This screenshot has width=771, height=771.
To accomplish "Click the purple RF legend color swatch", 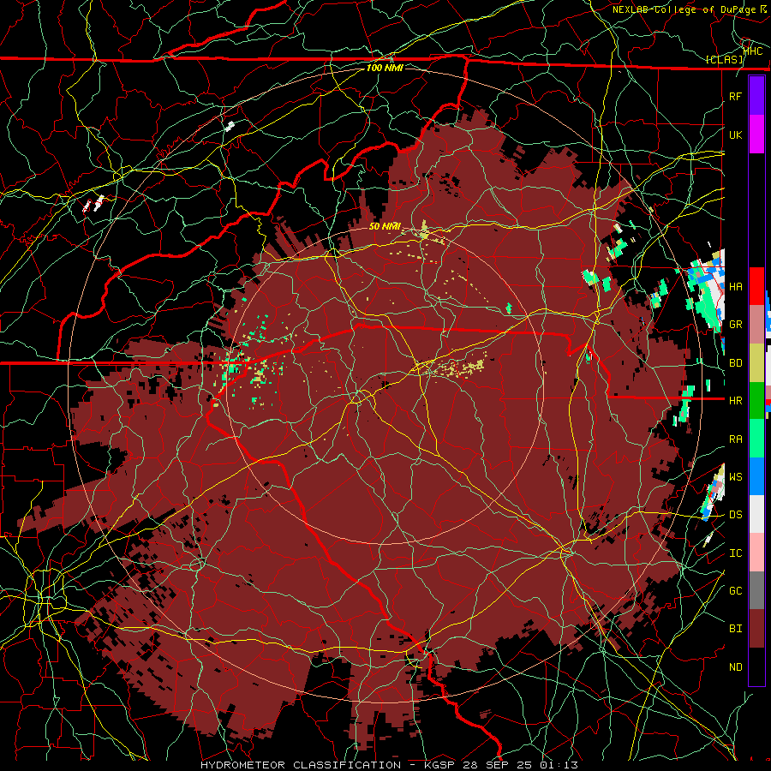I will 756,96.
